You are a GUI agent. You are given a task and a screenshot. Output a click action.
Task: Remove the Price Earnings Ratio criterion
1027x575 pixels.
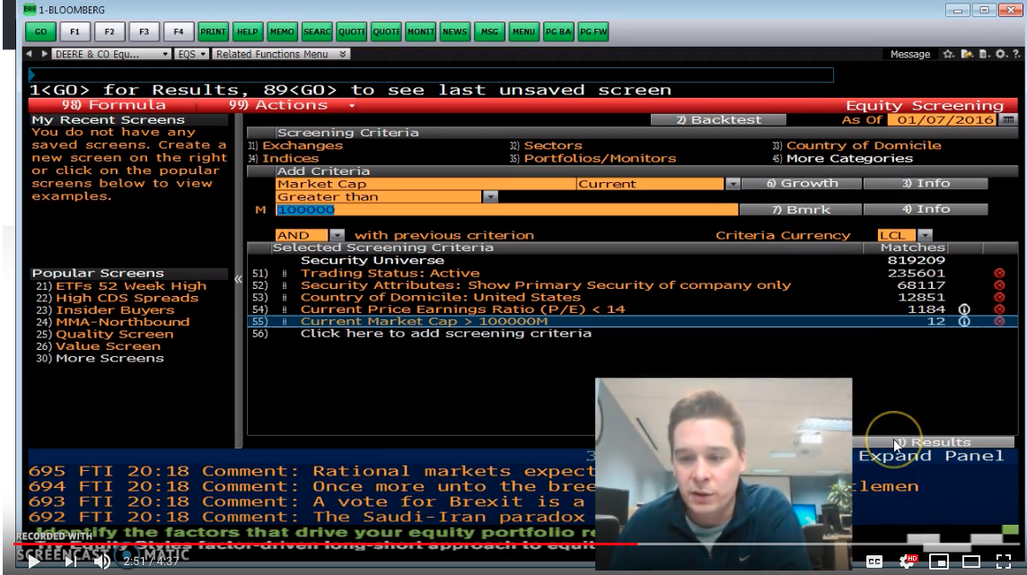pyautogui.click(x=999, y=309)
